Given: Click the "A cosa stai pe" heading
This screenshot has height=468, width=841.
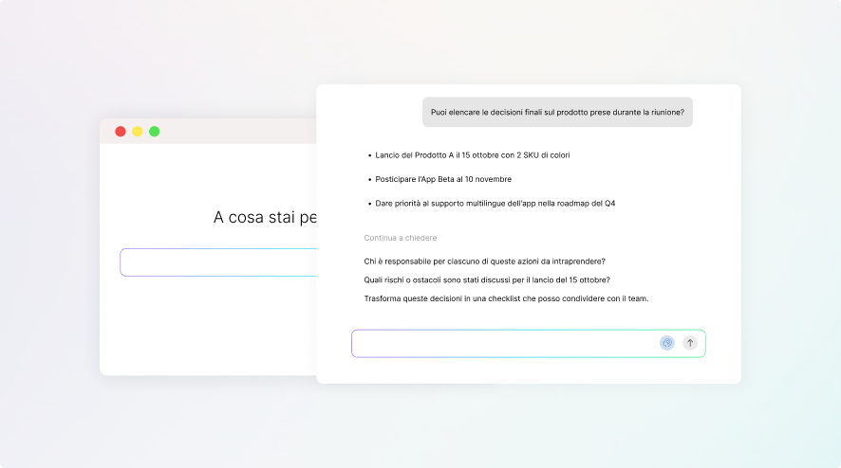Looking at the screenshot, I should click(x=265, y=218).
